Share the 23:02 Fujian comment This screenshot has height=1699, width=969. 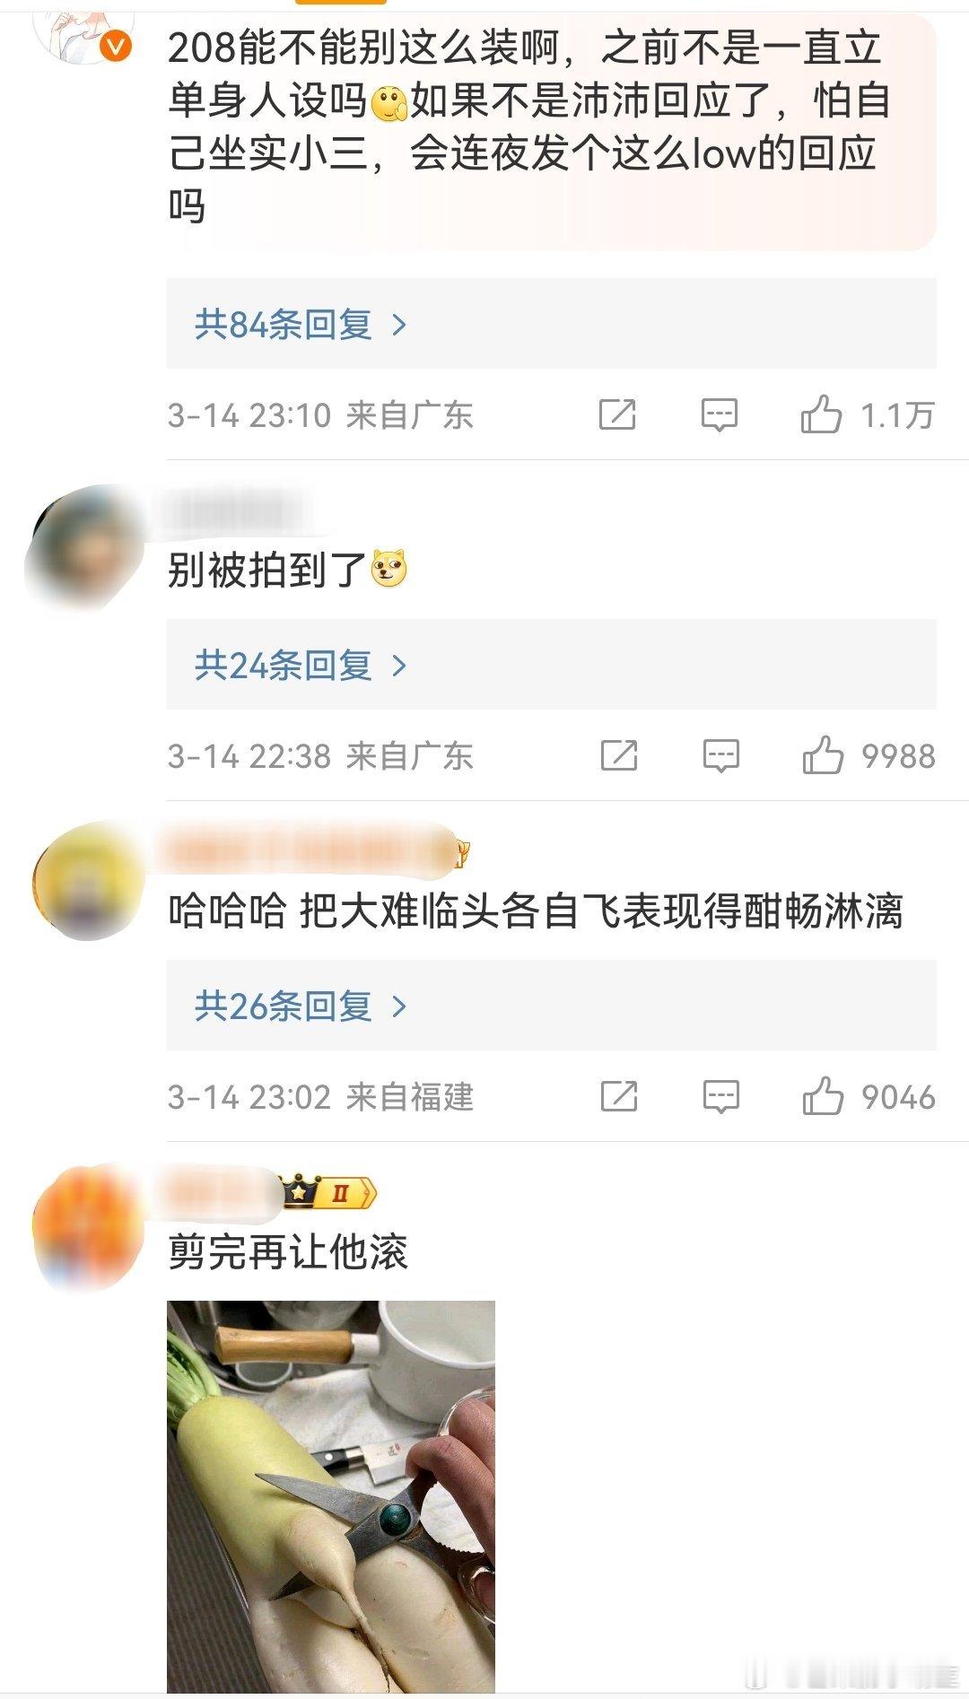(x=619, y=1096)
